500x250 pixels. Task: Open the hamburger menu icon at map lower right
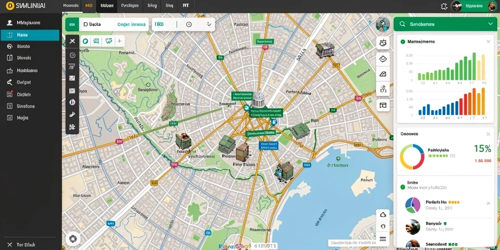click(383, 239)
